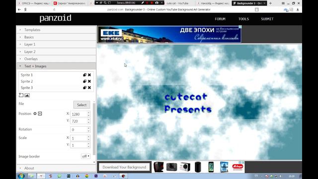
Task: Click the magnifier icon in recorder toolbar
Action: pos(105,2)
